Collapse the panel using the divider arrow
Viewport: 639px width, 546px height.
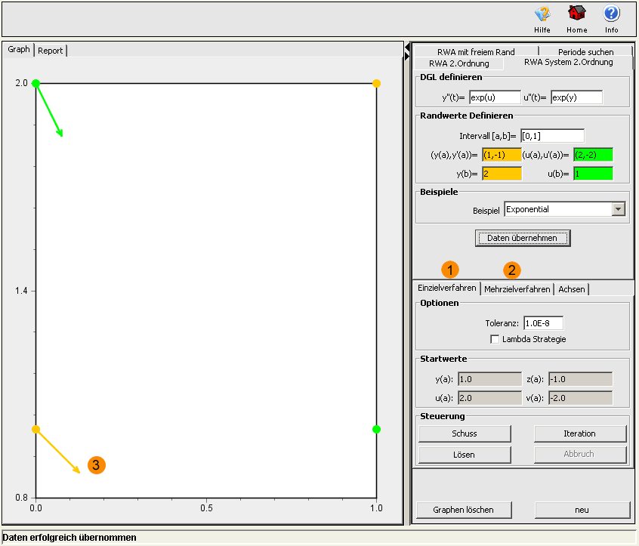(408, 51)
